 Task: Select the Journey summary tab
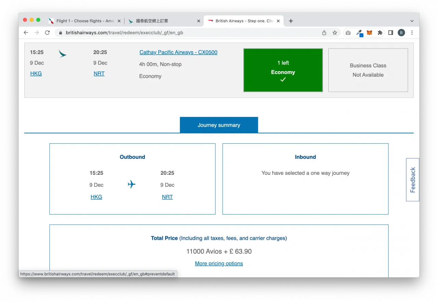pyautogui.click(x=219, y=125)
